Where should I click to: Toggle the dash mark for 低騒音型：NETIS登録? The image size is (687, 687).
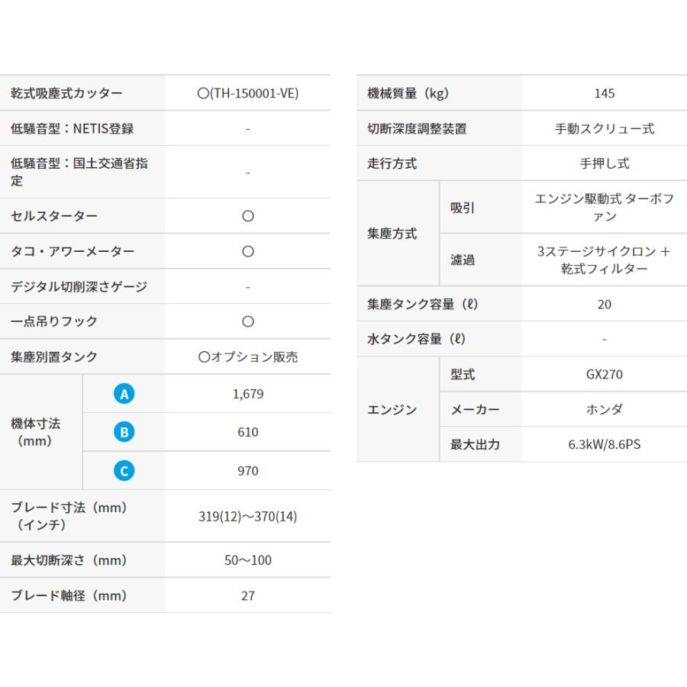point(247,127)
